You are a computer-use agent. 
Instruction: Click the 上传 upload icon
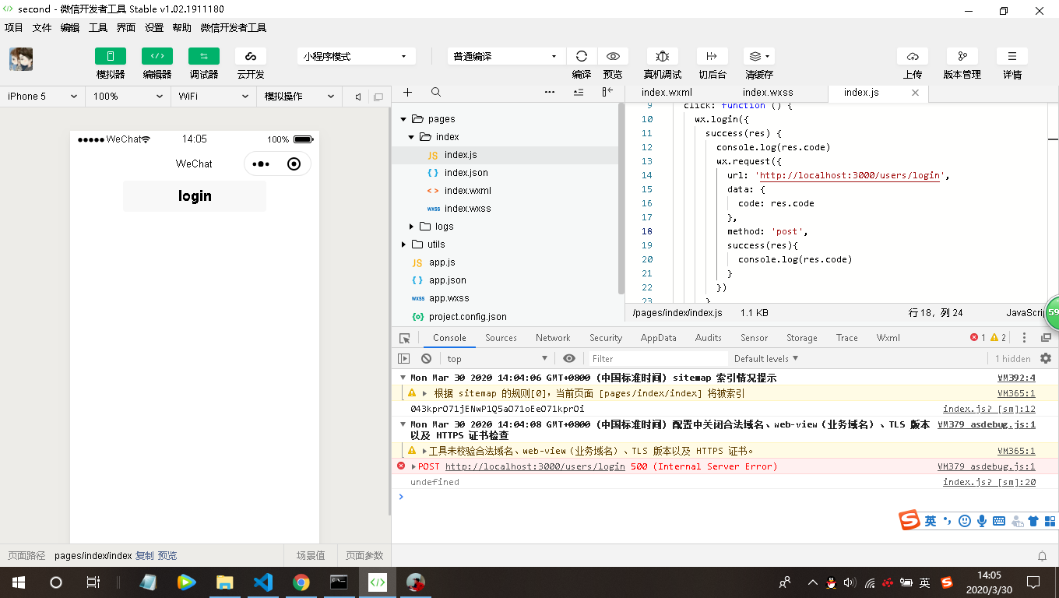913,56
